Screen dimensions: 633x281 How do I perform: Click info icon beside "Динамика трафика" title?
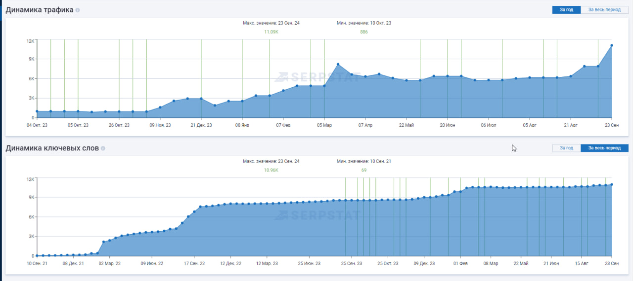78,10
